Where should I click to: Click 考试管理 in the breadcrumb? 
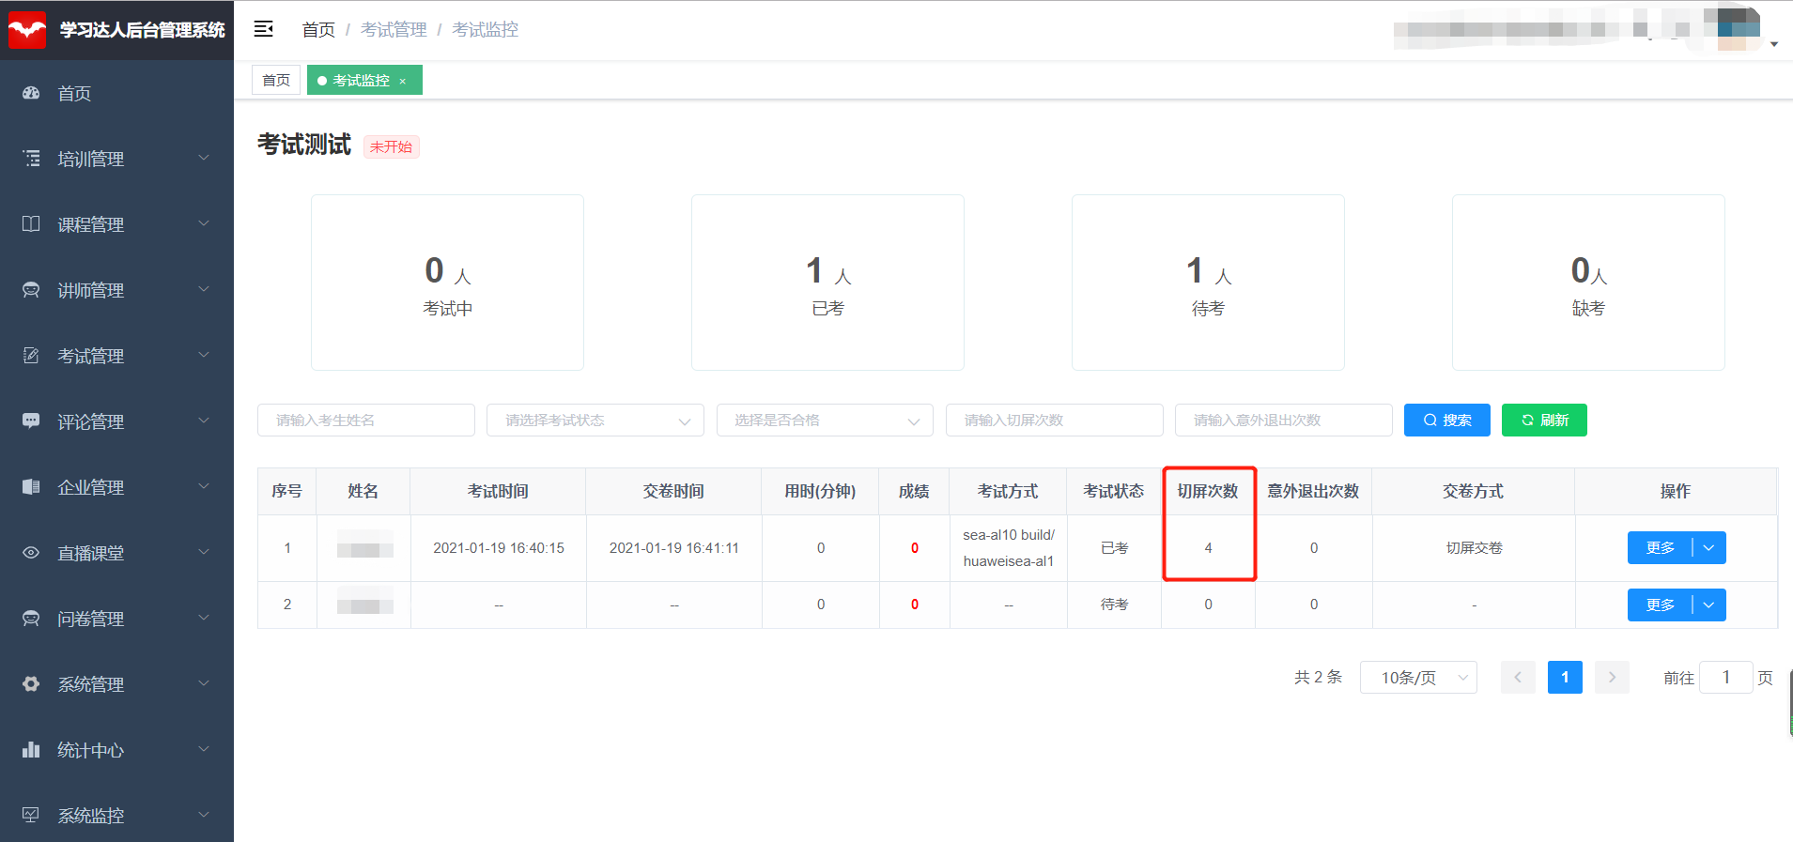pos(394,30)
